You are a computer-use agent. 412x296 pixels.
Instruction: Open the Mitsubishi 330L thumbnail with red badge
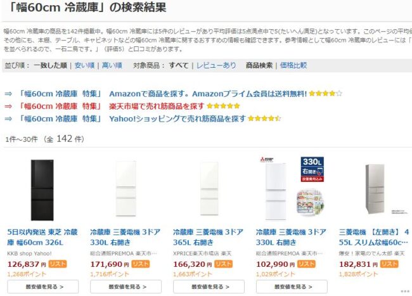point(291,189)
